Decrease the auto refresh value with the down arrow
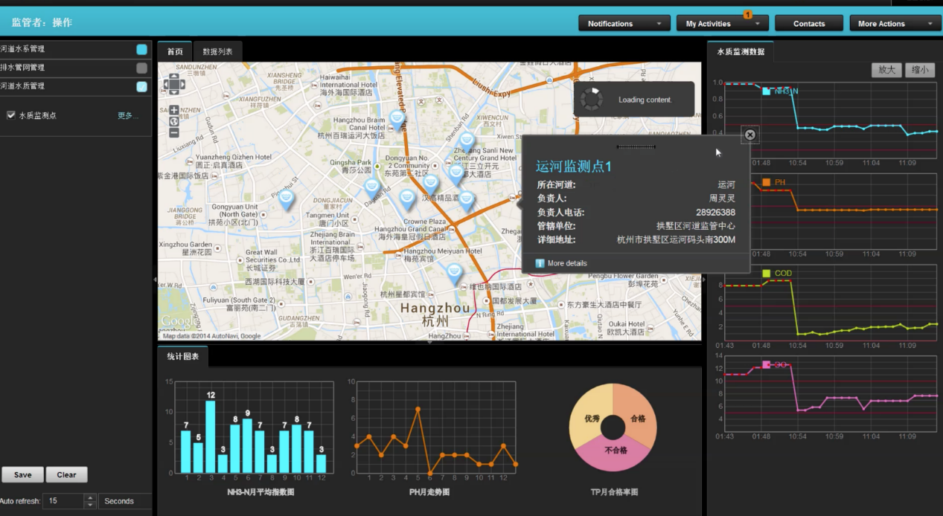The width and height of the screenshot is (943, 516). 90,505
